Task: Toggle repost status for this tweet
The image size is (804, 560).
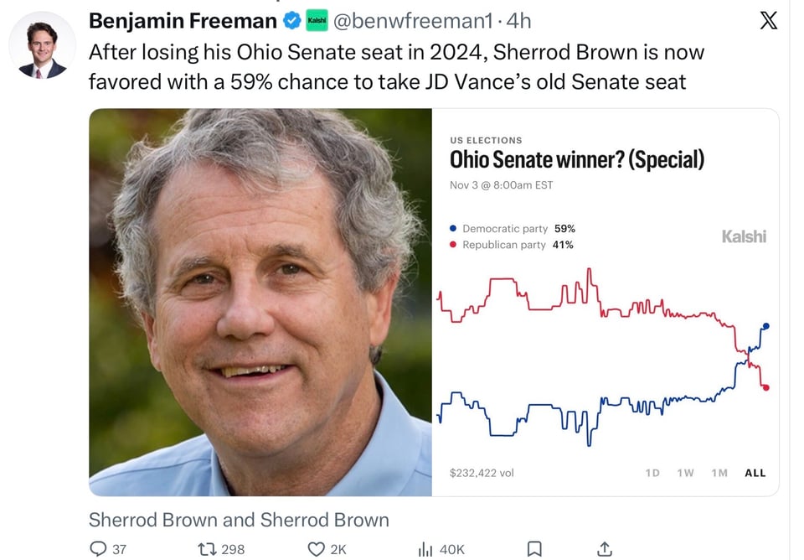Action: (x=205, y=549)
